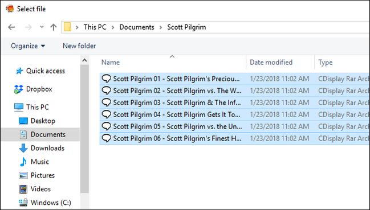The height and width of the screenshot is (210, 370).
Task: Click the Dropbox icon in sidebar
Action: pos(19,89)
